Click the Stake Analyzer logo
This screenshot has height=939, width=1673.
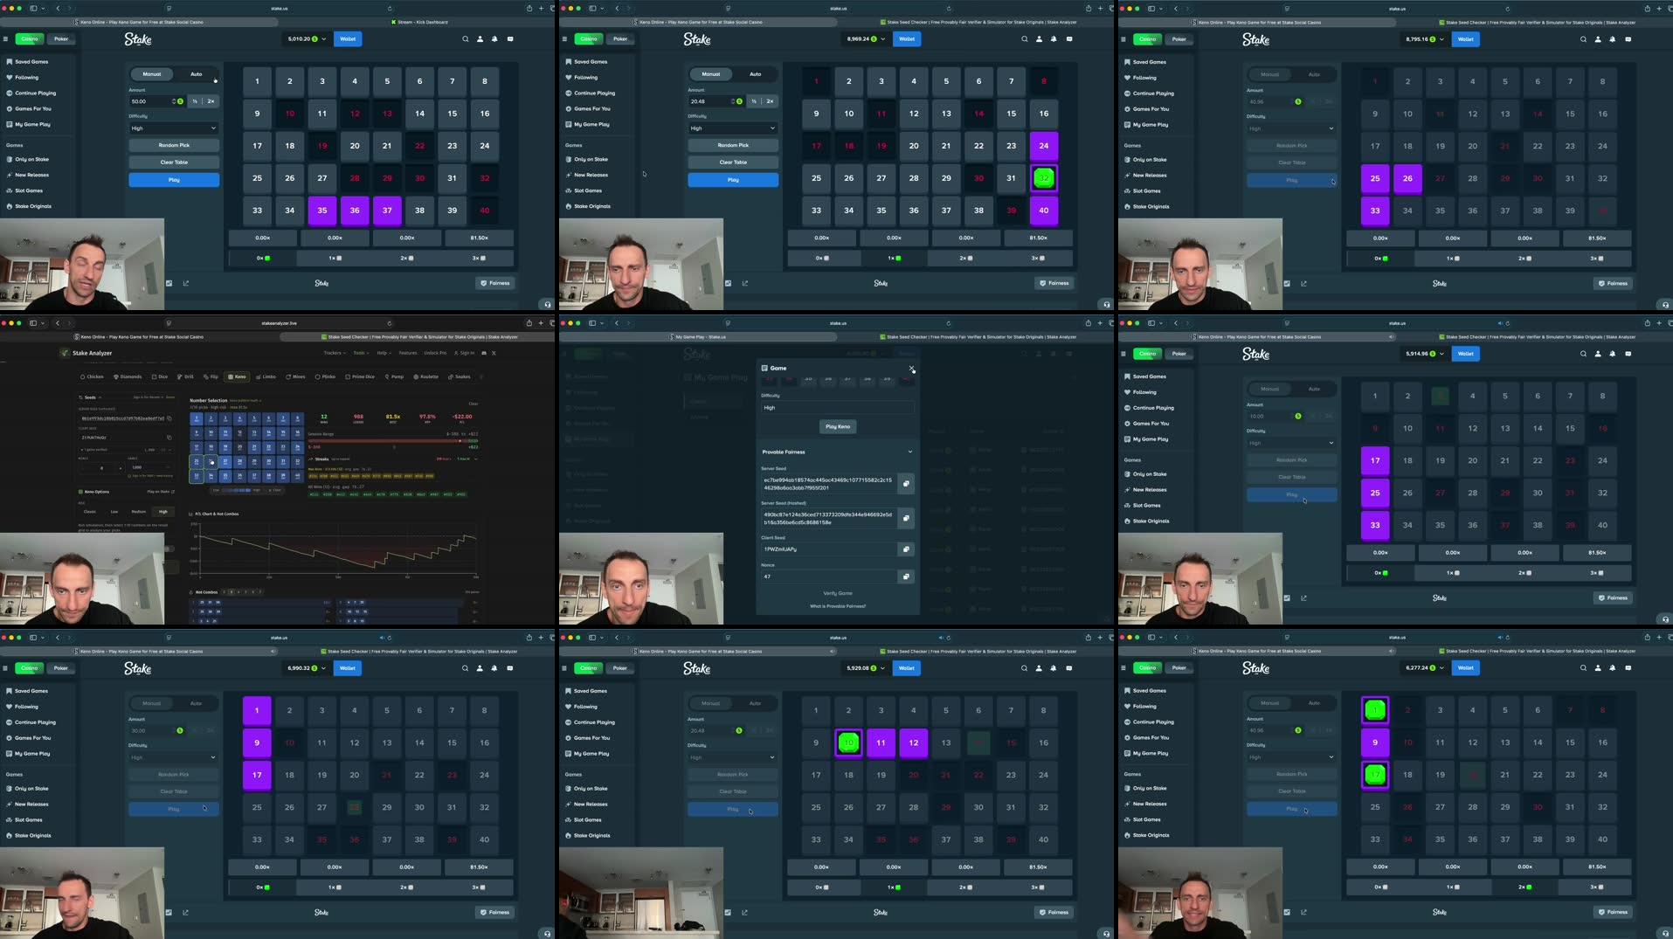[x=86, y=353]
